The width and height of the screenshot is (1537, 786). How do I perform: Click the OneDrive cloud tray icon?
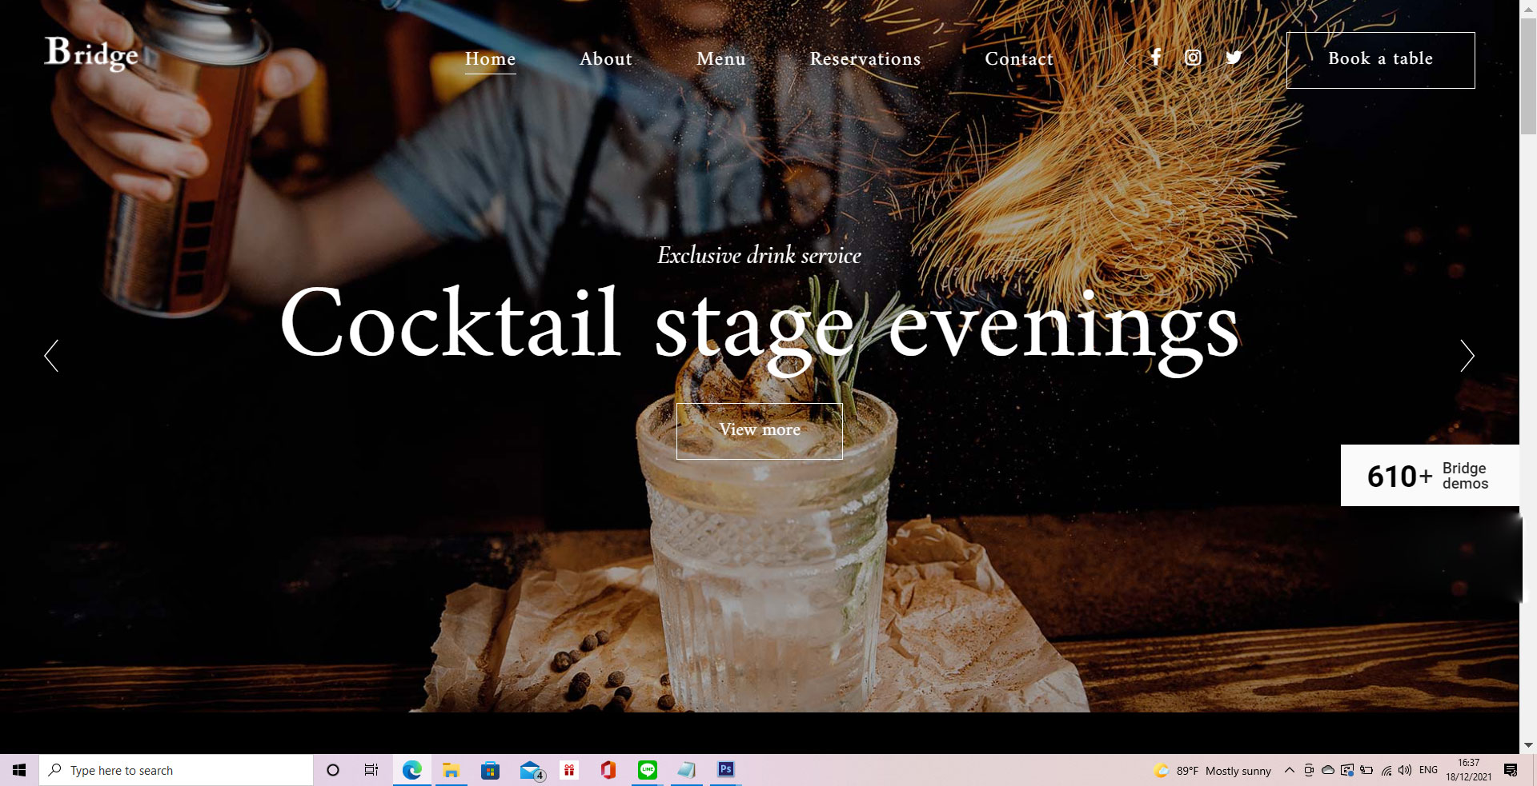pos(1328,770)
